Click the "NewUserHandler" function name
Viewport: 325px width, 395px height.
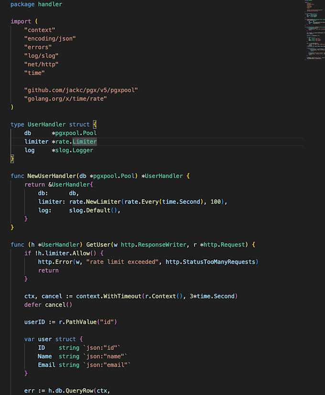(52, 176)
